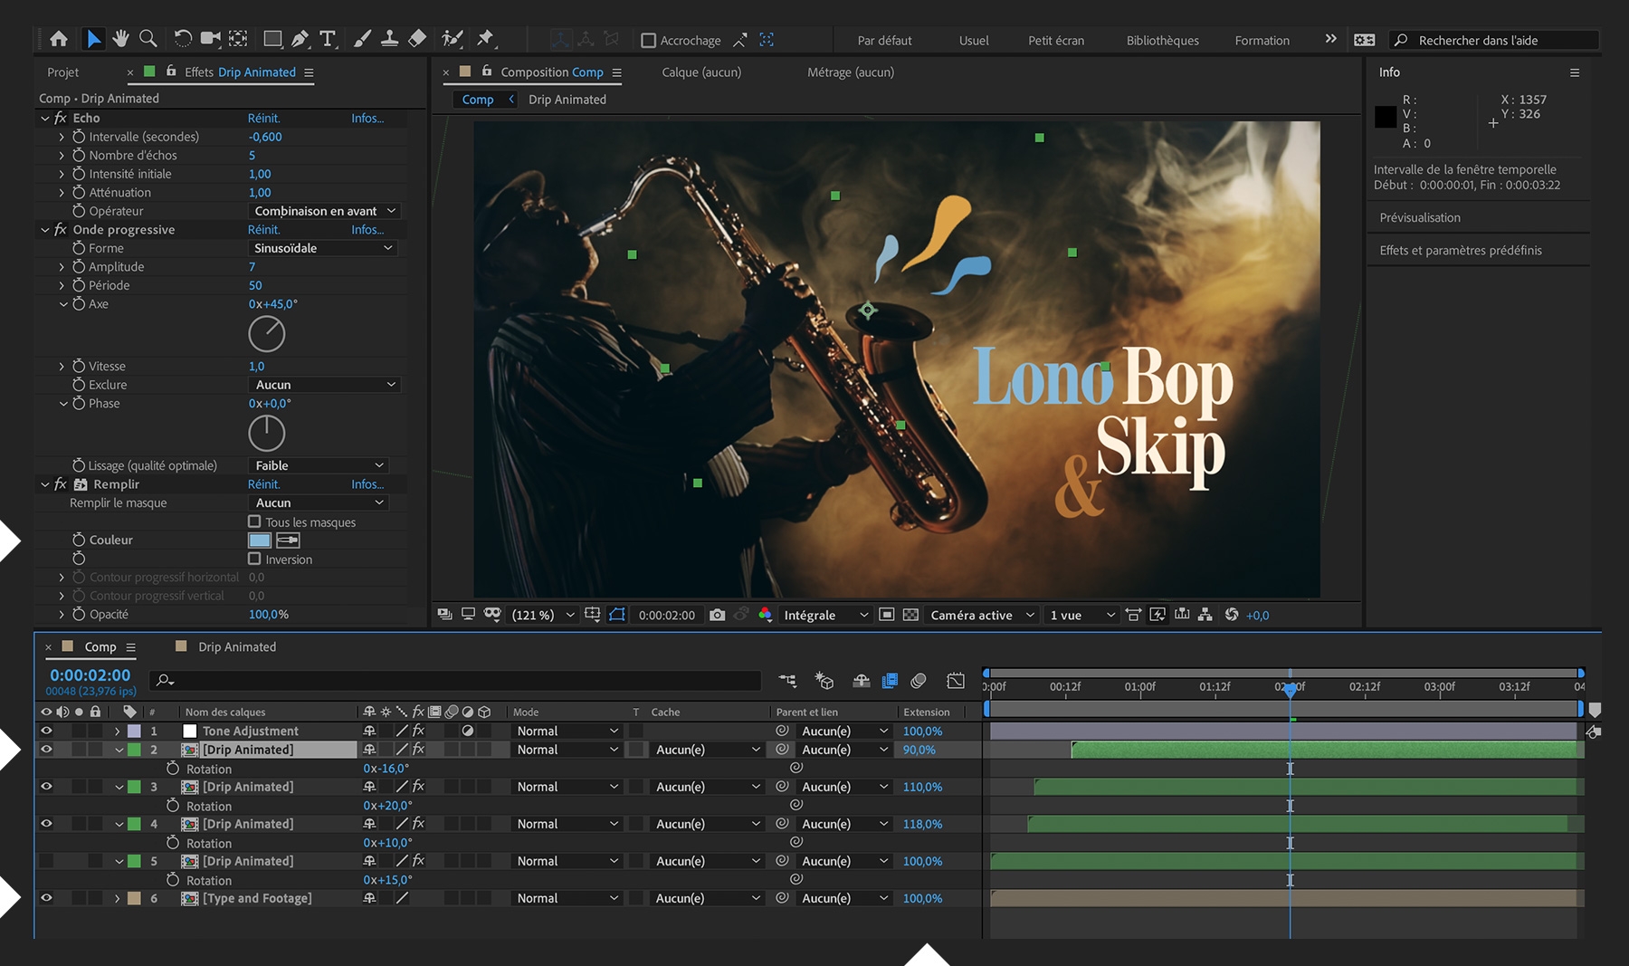This screenshot has width=1629, height=966.
Task: Select the Puppet Pin tool
Action: (485, 39)
